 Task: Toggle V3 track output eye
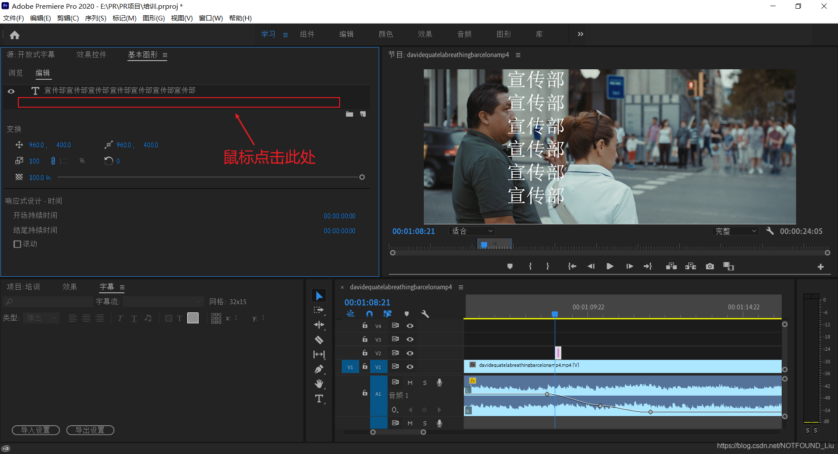coord(410,339)
